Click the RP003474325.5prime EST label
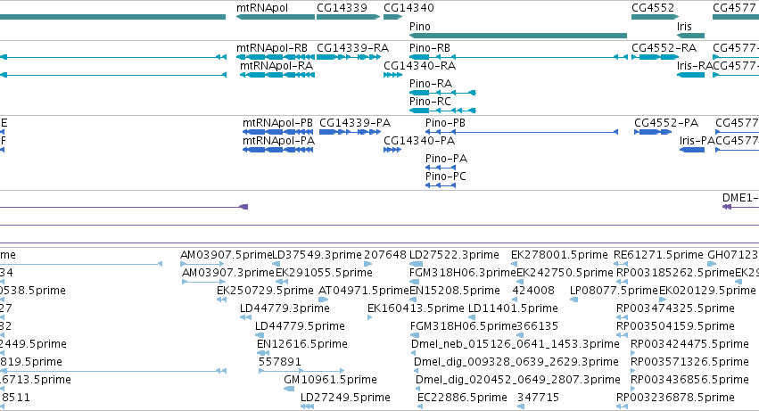Screen dimensions: 759x411 click(x=675, y=308)
